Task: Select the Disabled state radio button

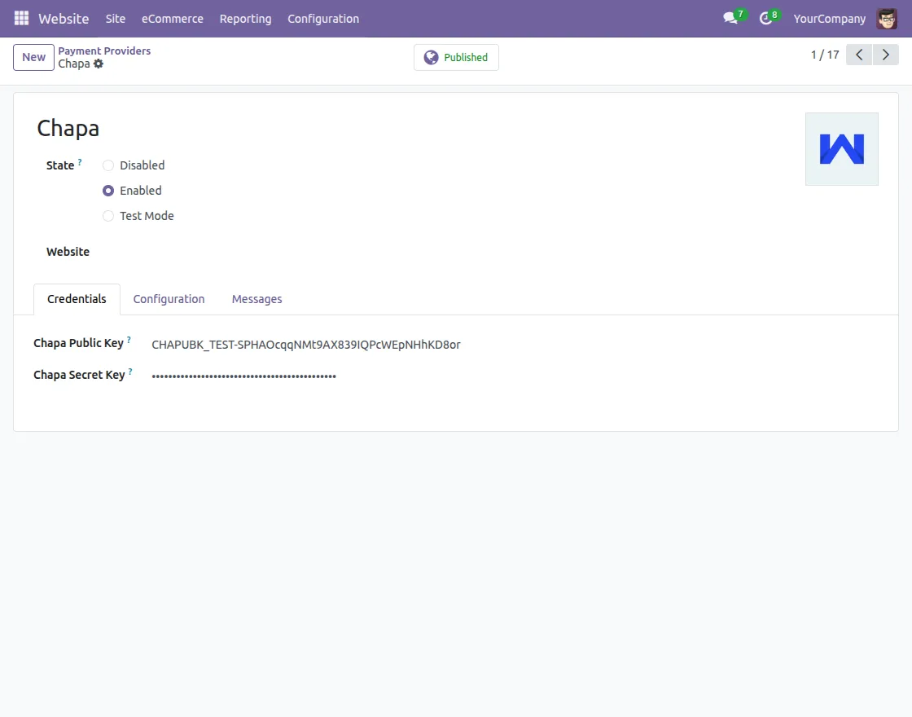Action: point(108,165)
